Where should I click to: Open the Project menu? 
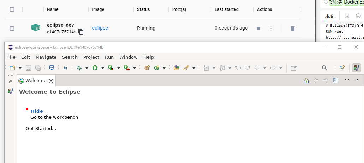point(91,57)
